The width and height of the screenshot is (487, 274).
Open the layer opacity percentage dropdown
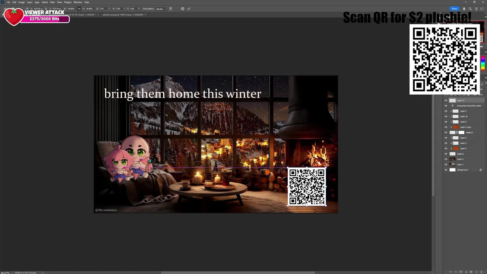pyautogui.click(x=485, y=89)
